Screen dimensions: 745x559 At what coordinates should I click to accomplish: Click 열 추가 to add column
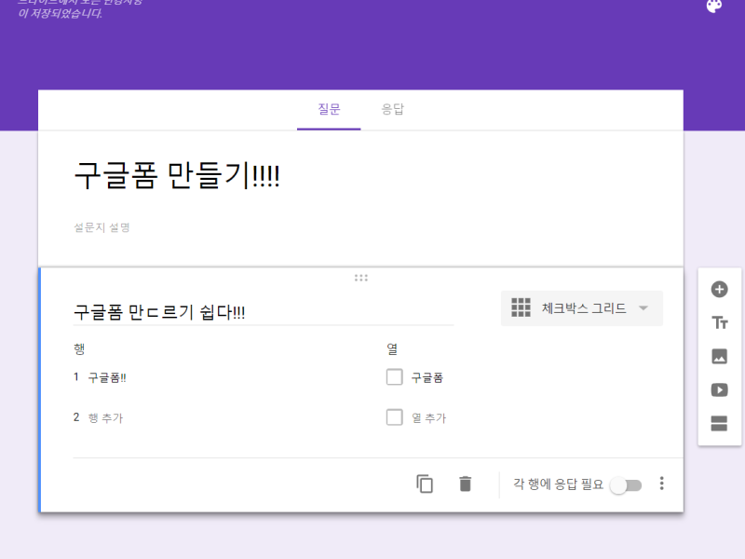(x=428, y=417)
